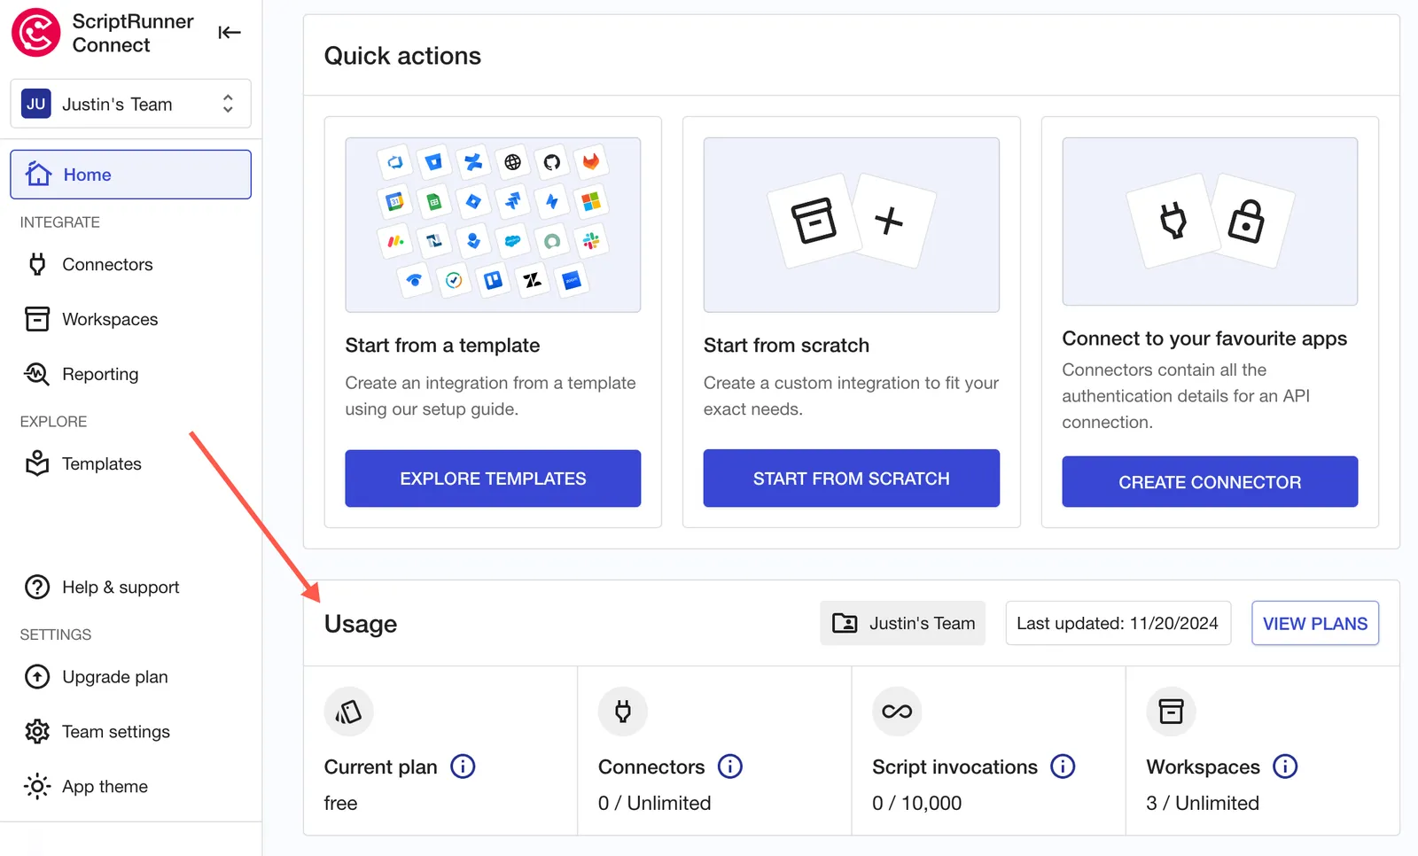The image size is (1418, 856).
Task: Click the Connectors usage plug icon
Action: [x=623, y=712]
